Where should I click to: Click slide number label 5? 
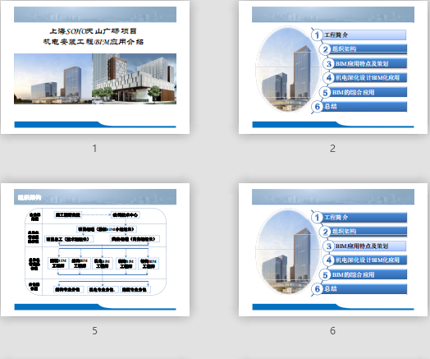click(94, 331)
